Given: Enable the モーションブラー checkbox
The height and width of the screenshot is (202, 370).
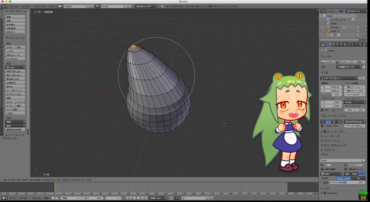Looking at the screenshot, I should click(x=325, y=132).
